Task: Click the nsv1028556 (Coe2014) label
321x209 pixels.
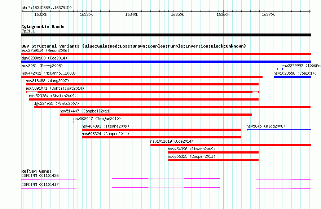Action: tap(295, 73)
